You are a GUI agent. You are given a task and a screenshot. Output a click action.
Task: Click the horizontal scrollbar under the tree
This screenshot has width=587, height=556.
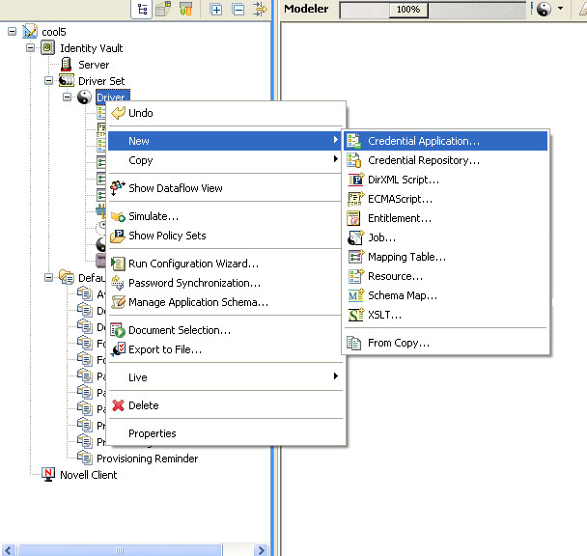point(135,549)
